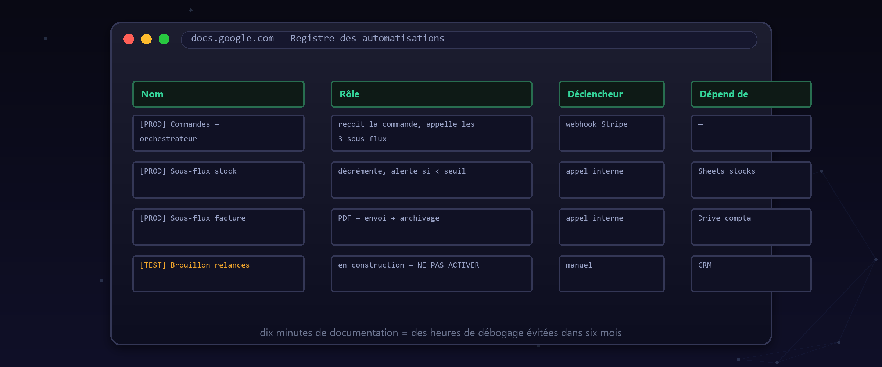Click the 'webhook Stripe' trigger cell
The image size is (882, 367).
[612, 133]
